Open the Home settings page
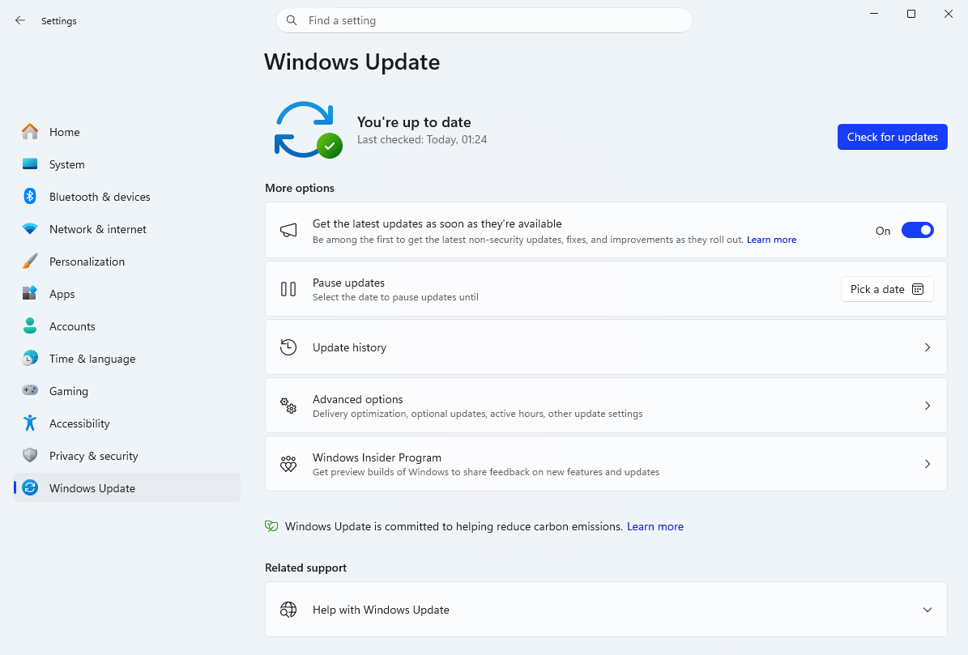 [x=126, y=132]
